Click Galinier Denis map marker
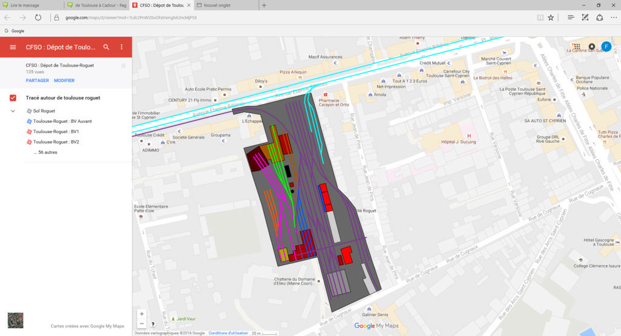The width and height of the screenshot is (621, 336). (x=369, y=309)
